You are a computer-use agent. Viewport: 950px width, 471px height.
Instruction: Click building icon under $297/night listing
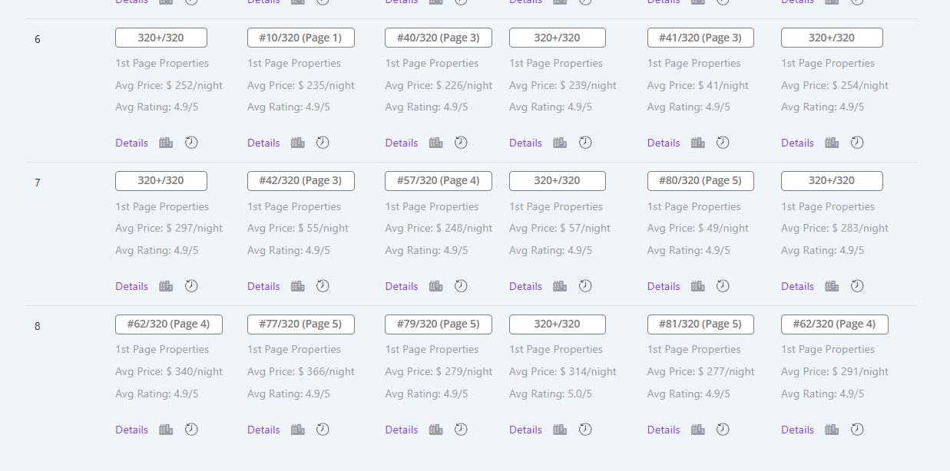[166, 286]
